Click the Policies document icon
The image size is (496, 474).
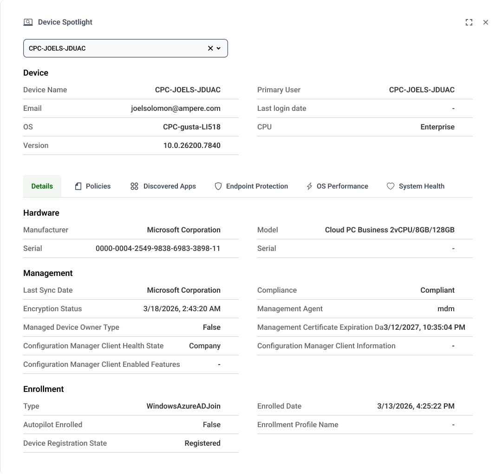click(x=78, y=186)
